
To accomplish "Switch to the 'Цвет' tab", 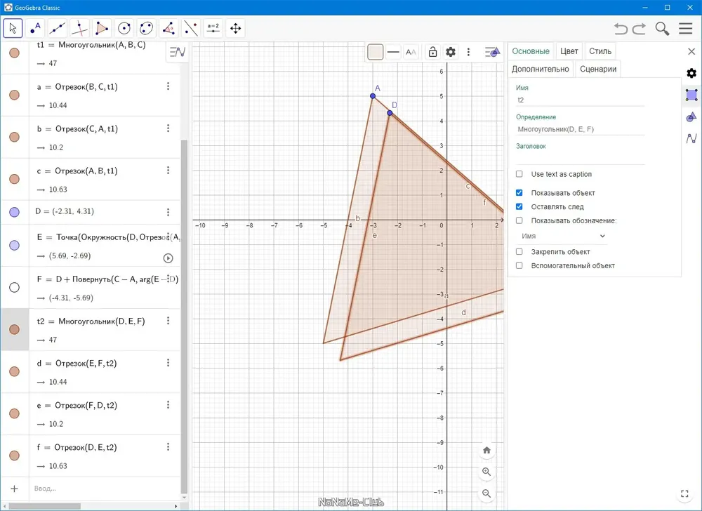I will [569, 51].
